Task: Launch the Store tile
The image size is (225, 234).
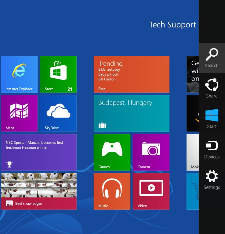Action: click(58, 74)
